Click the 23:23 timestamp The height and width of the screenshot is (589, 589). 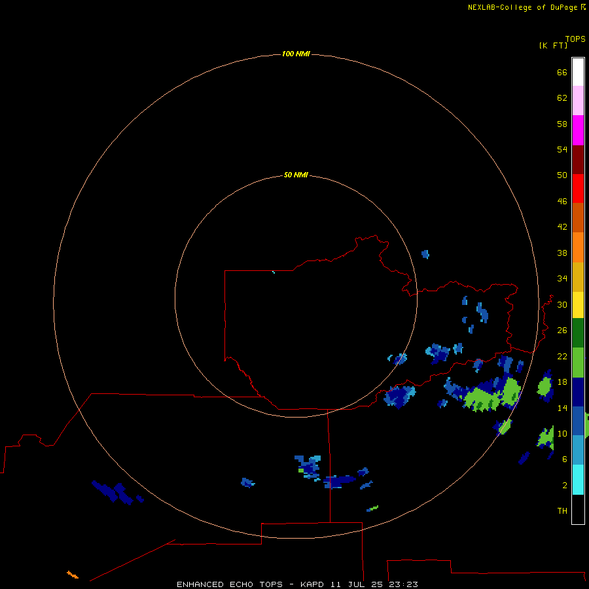[404, 584]
